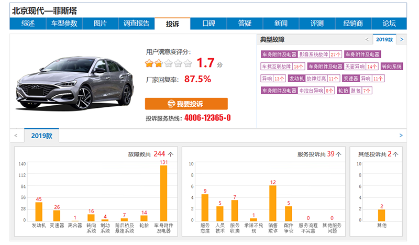Viewport: 419px width, 245px height.
Task: Click the 其他投诉共 2 个 total
Action: pyautogui.click(x=378, y=154)
